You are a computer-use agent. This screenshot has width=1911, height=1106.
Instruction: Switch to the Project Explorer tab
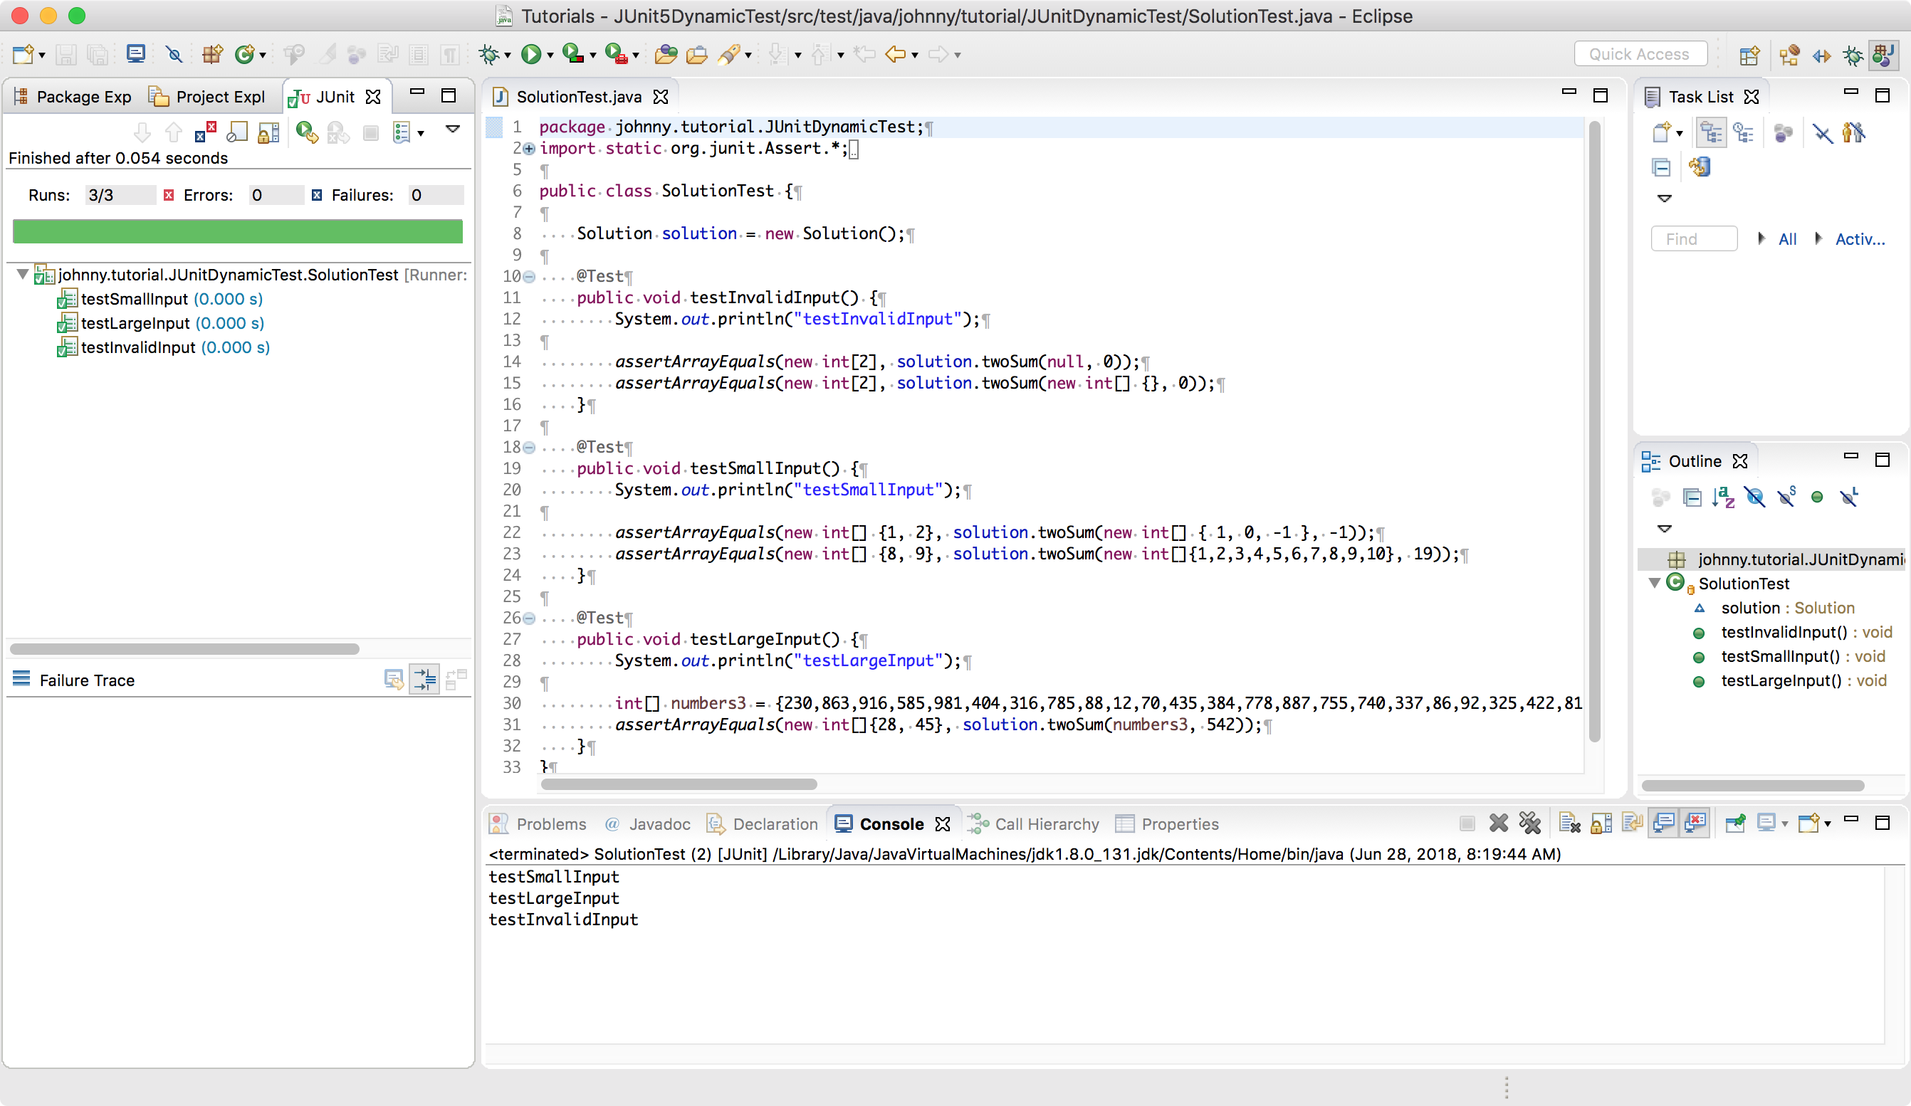pos(207,96)
